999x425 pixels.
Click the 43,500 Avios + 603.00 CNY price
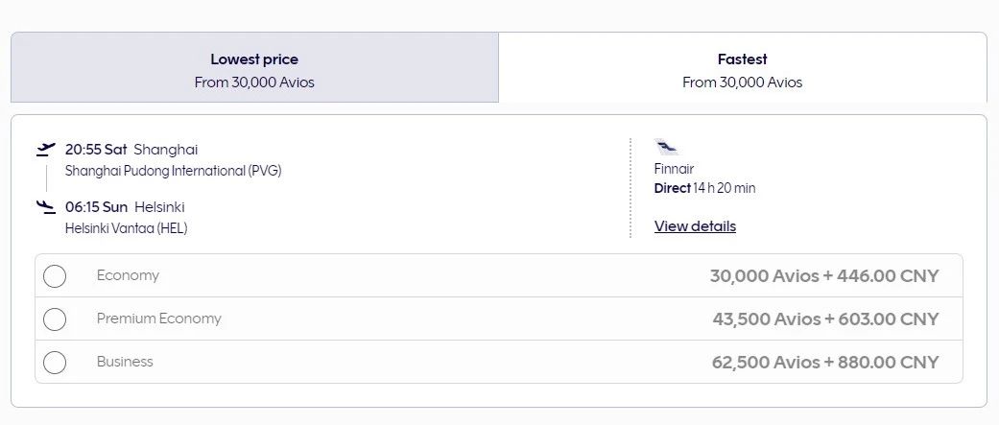pyautogui.click(x=825, y=319)
